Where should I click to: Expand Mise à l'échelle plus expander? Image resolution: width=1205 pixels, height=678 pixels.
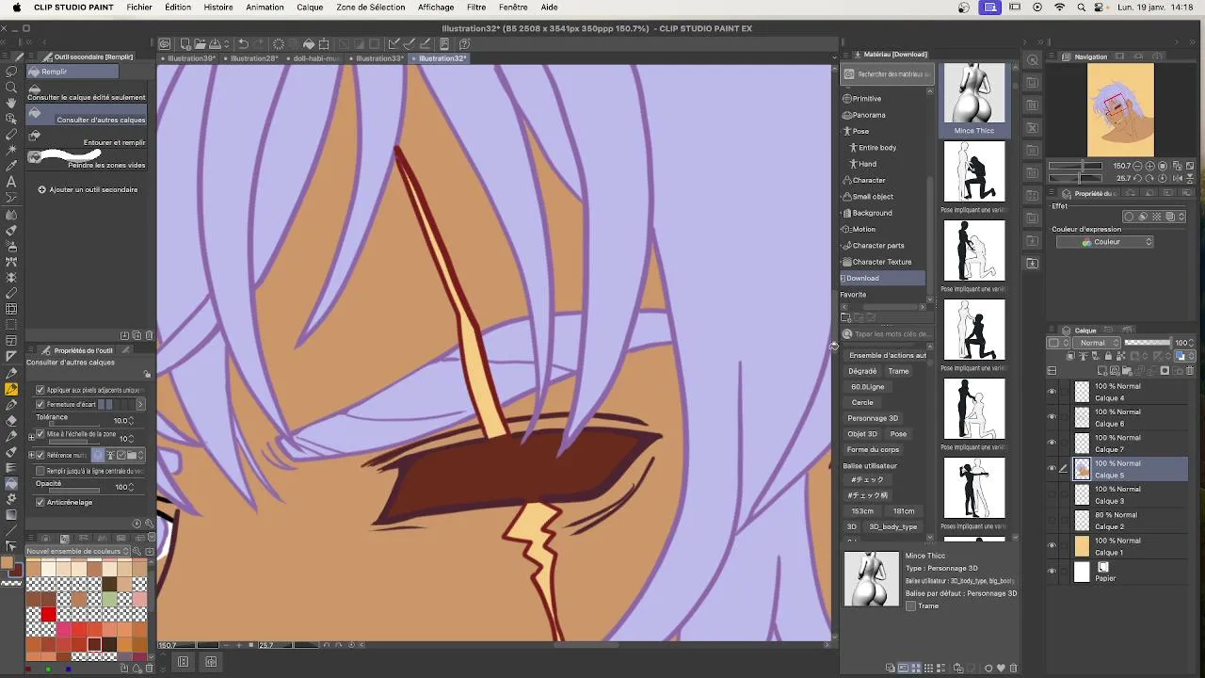coord(30,435)
